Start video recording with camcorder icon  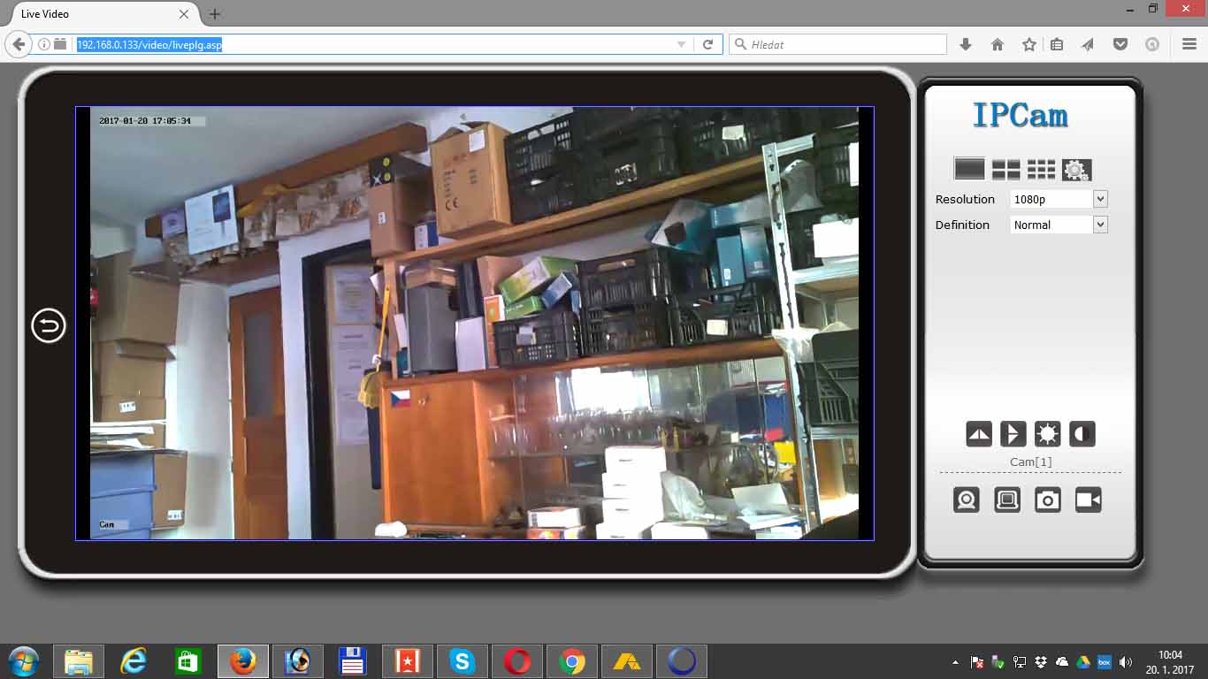(1089, 500)
